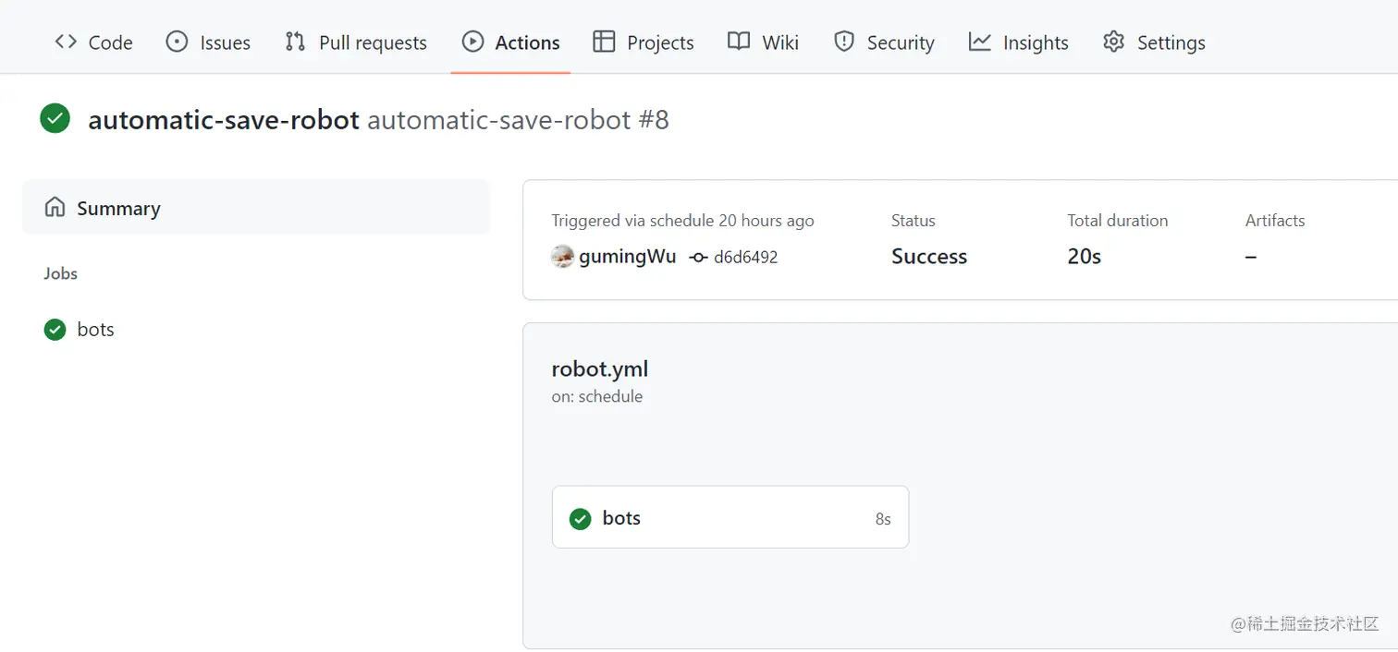Viewport: 1398px width, 652px height.
Task: Click the Settings gear icon
Action: tap(1113, 42)
